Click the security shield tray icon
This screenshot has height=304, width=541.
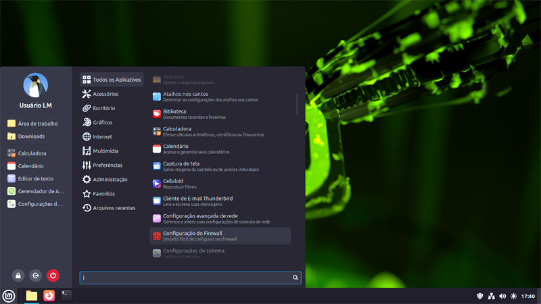[x=479, y=296]
